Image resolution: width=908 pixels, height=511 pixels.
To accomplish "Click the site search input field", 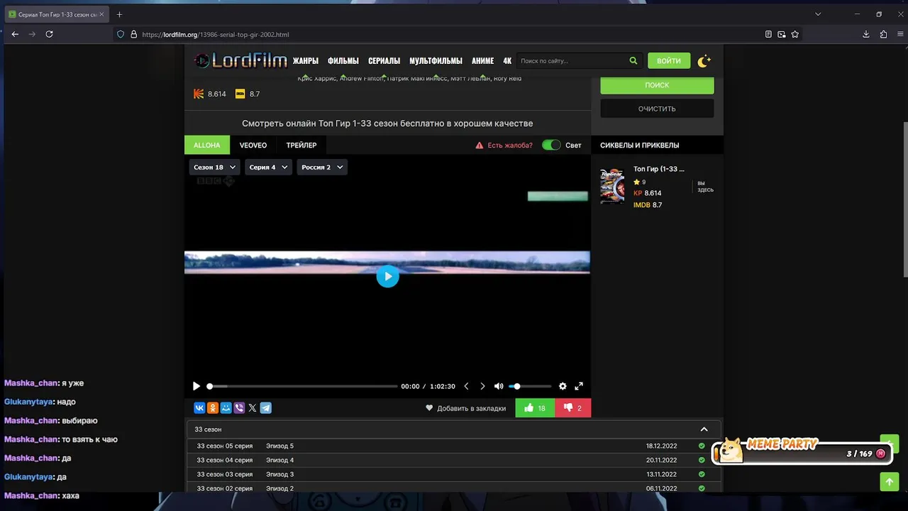I will (571, 61).
